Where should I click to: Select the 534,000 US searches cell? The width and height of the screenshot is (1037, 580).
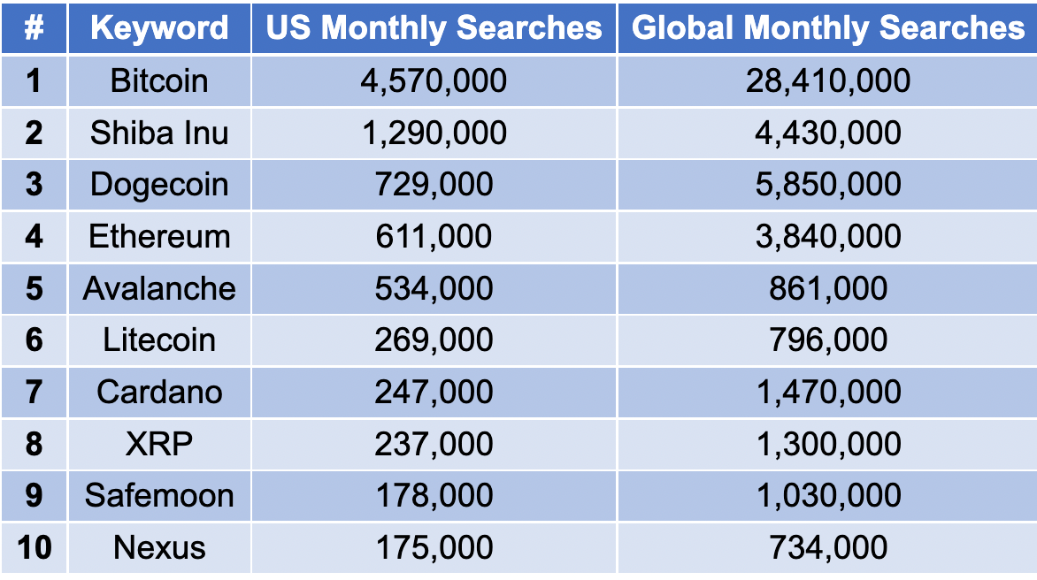[434, 289]
